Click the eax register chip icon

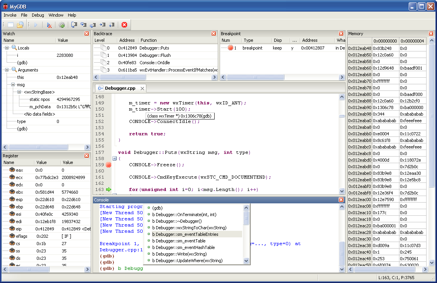[x=12, y=170]
